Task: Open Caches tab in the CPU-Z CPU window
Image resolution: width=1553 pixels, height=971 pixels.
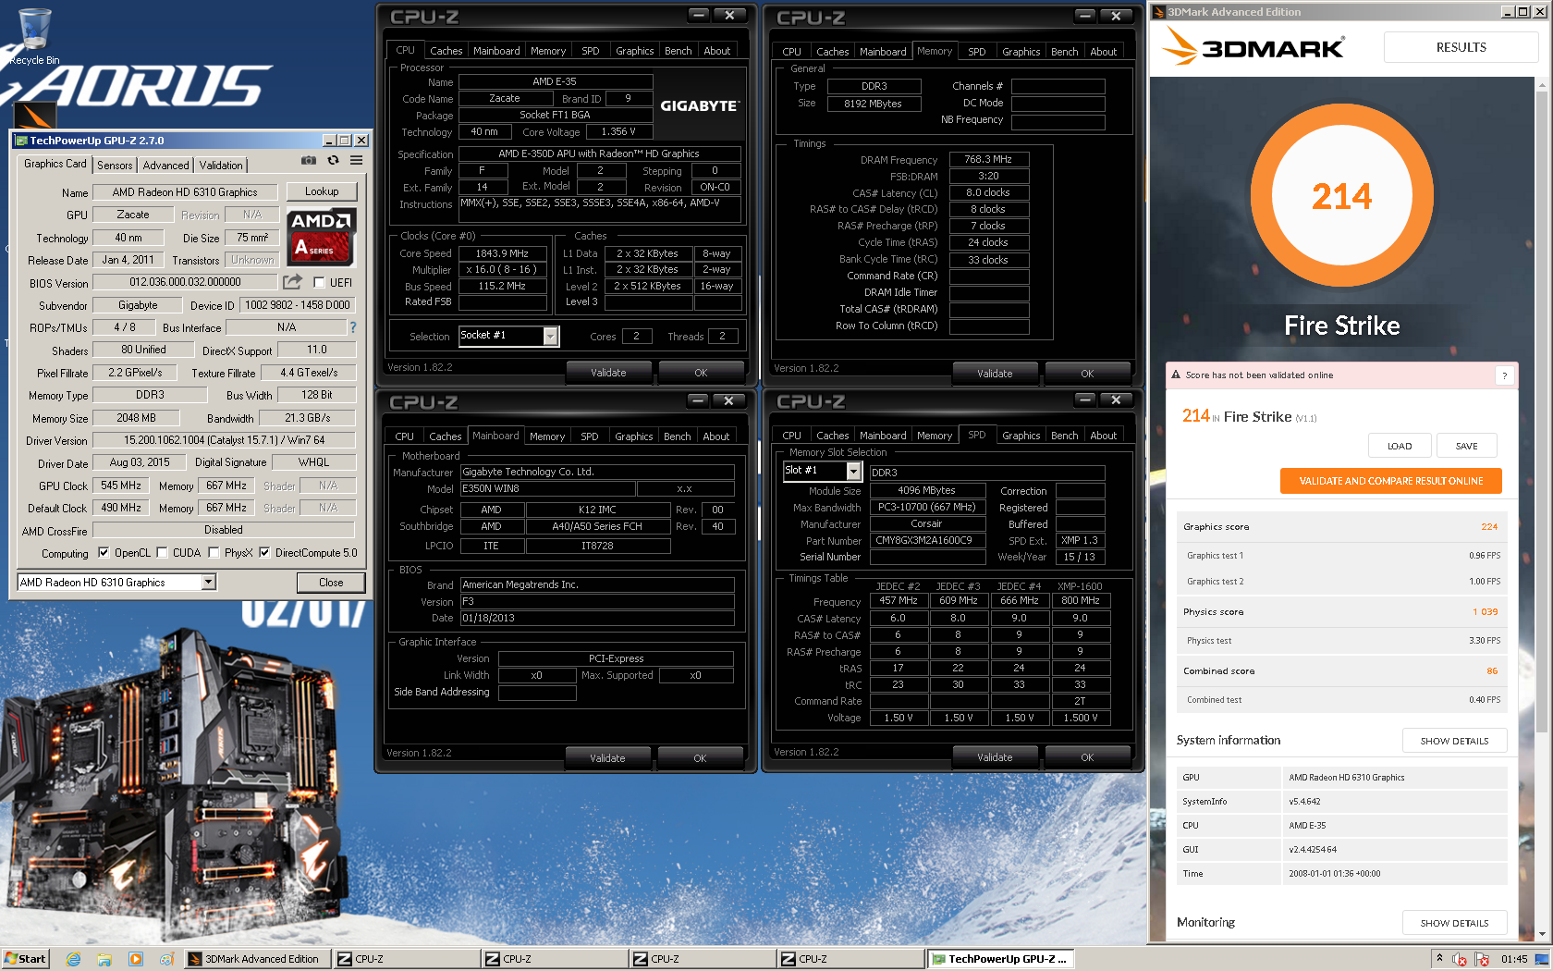Action: [x=446, y=51]
